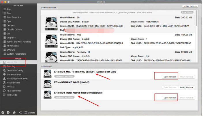Unmount partition for disk2s1 EFI
The image size is (203, 116).
click(64, 97)
